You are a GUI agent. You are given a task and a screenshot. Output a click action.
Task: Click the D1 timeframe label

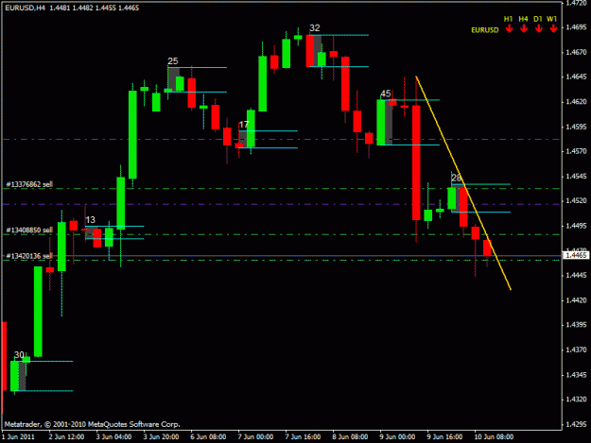(538, 19)
